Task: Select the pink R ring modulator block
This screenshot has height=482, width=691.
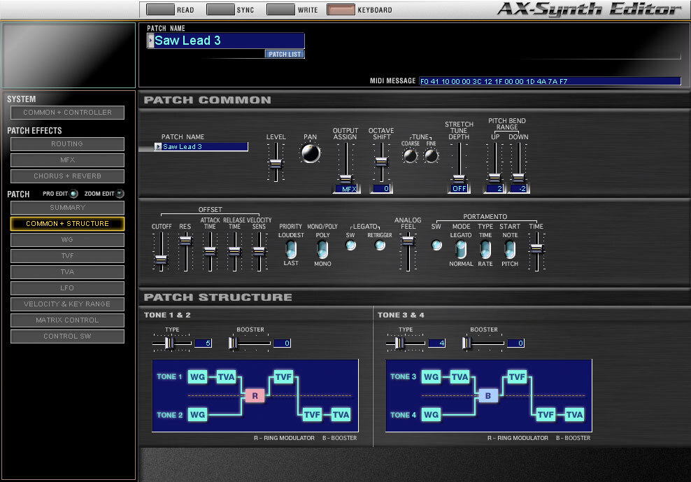Action: pos(255,395)
